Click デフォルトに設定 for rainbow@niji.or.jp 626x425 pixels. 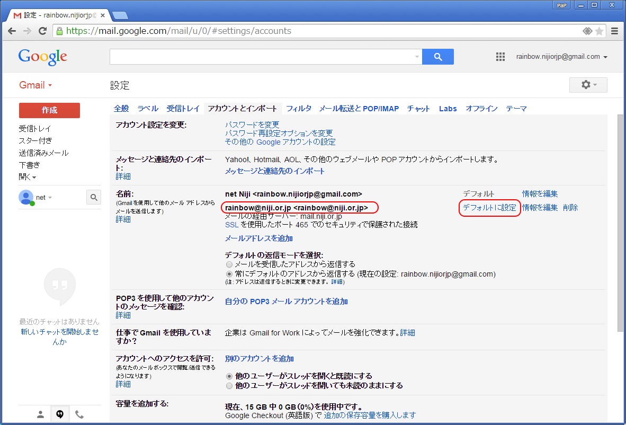489,208
